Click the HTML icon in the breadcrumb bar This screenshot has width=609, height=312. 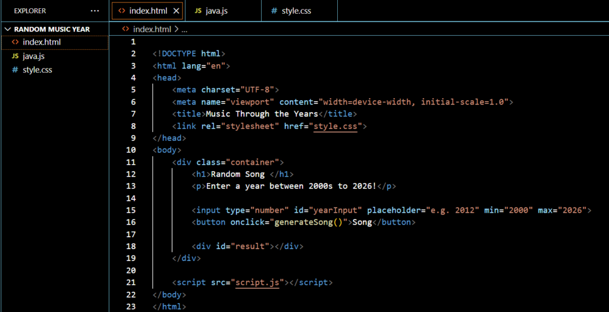click(125, 29)
